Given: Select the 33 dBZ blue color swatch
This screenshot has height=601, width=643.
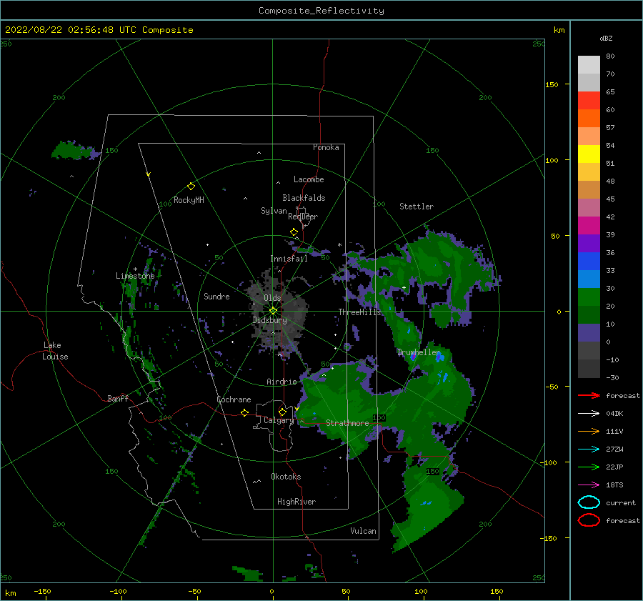Looking at the screenshot, I should (589, 262).
